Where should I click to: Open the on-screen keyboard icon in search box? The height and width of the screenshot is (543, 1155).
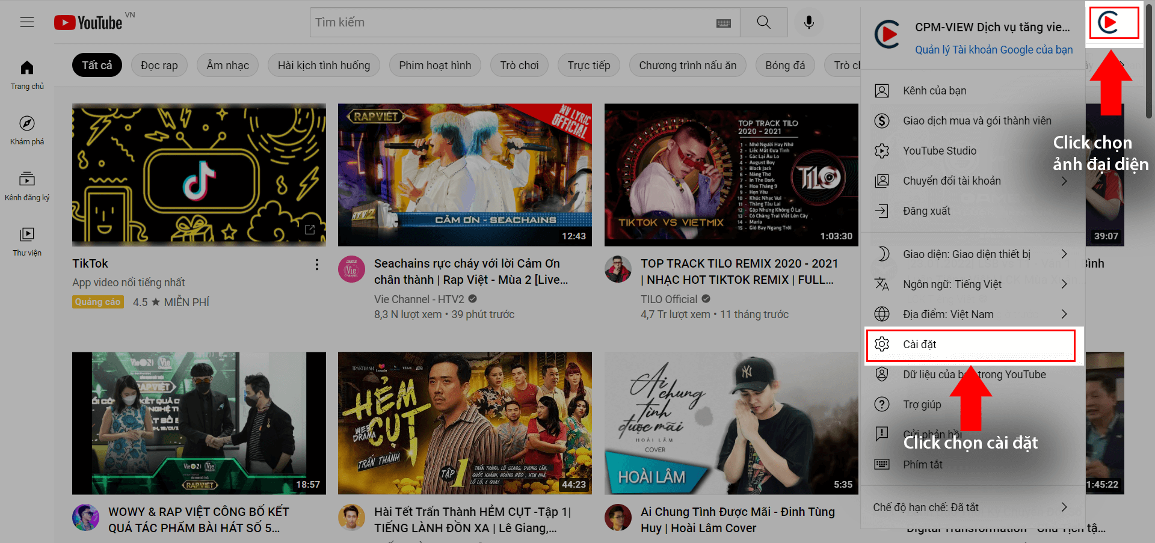pyautogui.click(x=724, y=23)
